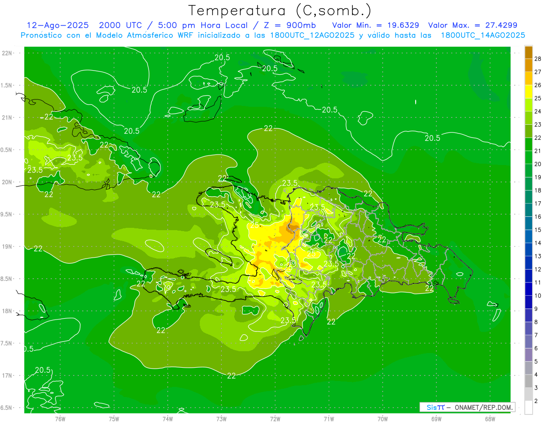
Task: Click the '19N' latitude axis label
Action: point(7,247)
